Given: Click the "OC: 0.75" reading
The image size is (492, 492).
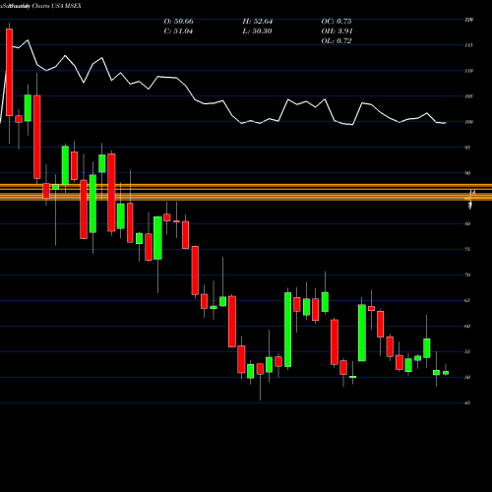Looking at the screenshot, I should click(337, 22).
